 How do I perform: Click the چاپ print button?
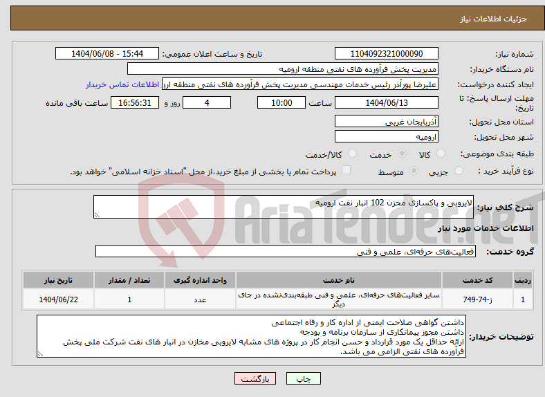[x=304, y=378]
